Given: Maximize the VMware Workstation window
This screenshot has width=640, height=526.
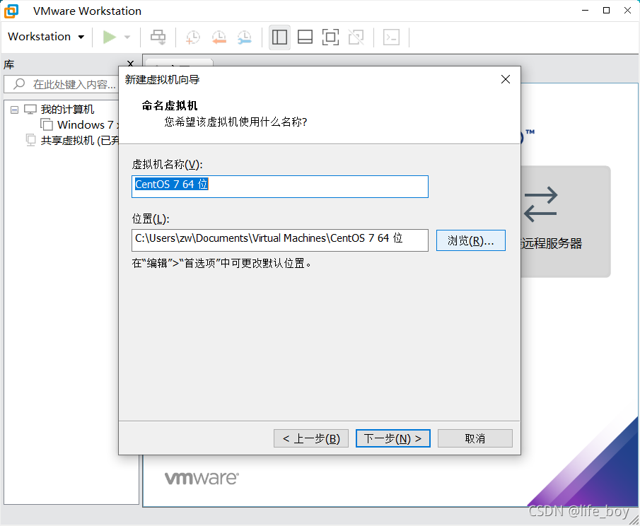Looking at the screenshot, I should pos(606,10).
